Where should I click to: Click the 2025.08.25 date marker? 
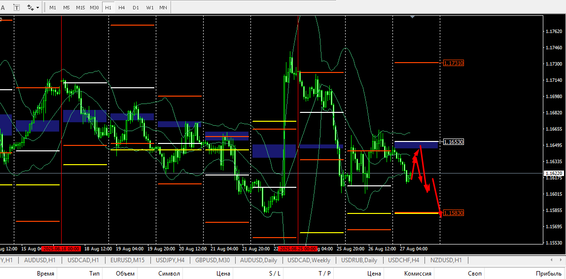click(x=298, y=248)
